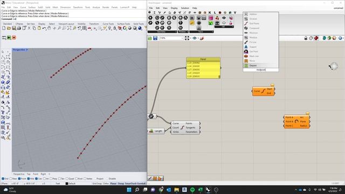Click the green play macro icon
Viewport: 345px width, 194px height.
click(9, 38)
